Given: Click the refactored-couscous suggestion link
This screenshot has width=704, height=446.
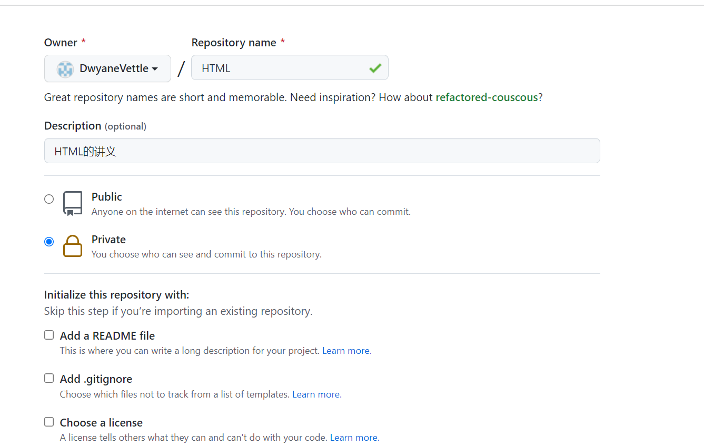Looking at the screenshot, I should click(487, 97).
